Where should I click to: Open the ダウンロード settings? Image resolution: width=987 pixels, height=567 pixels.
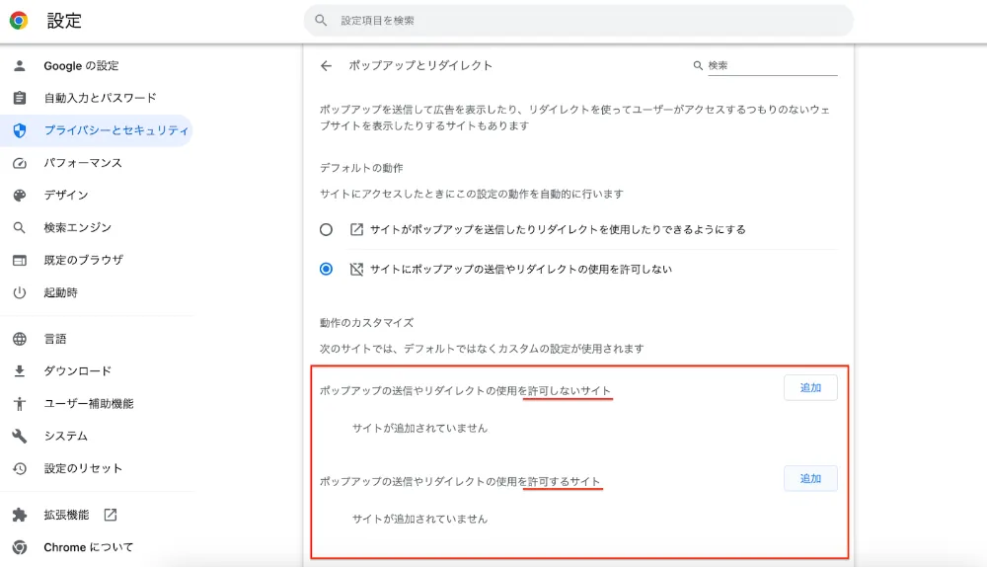[x=77, y=371]
